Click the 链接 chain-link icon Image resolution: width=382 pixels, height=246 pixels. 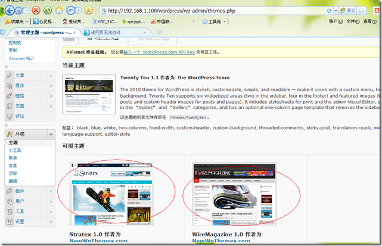point(10,96)
